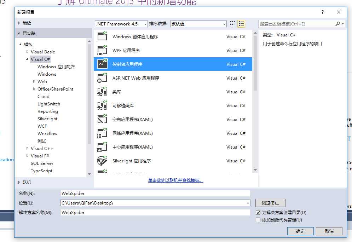
Task: Open the 排序依据 默认值 dropdown
Action: click(198, 24)
